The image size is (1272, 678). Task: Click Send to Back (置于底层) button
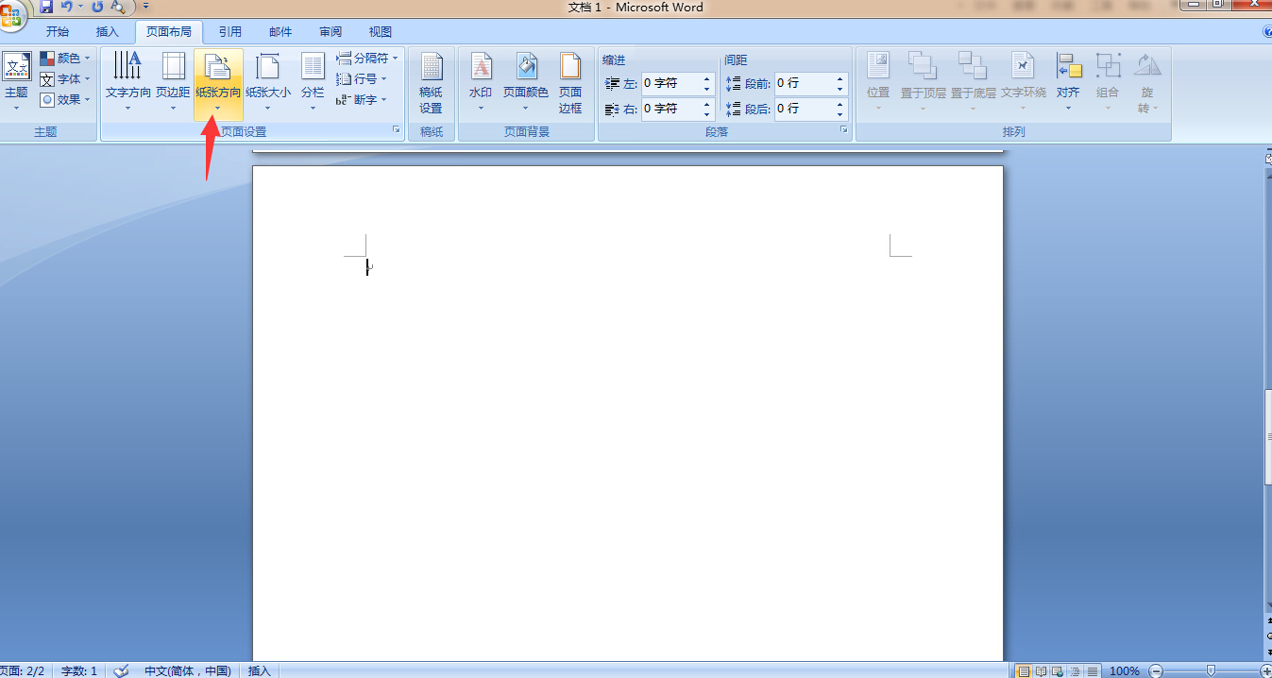tap(974, 82)
